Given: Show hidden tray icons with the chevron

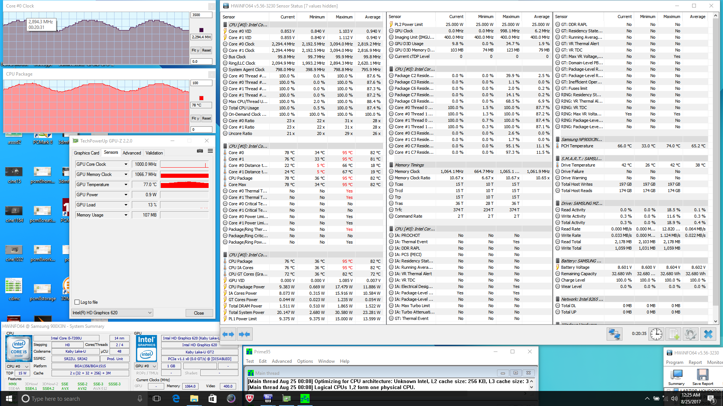Looking at the screenshot, I should (647, 398).
